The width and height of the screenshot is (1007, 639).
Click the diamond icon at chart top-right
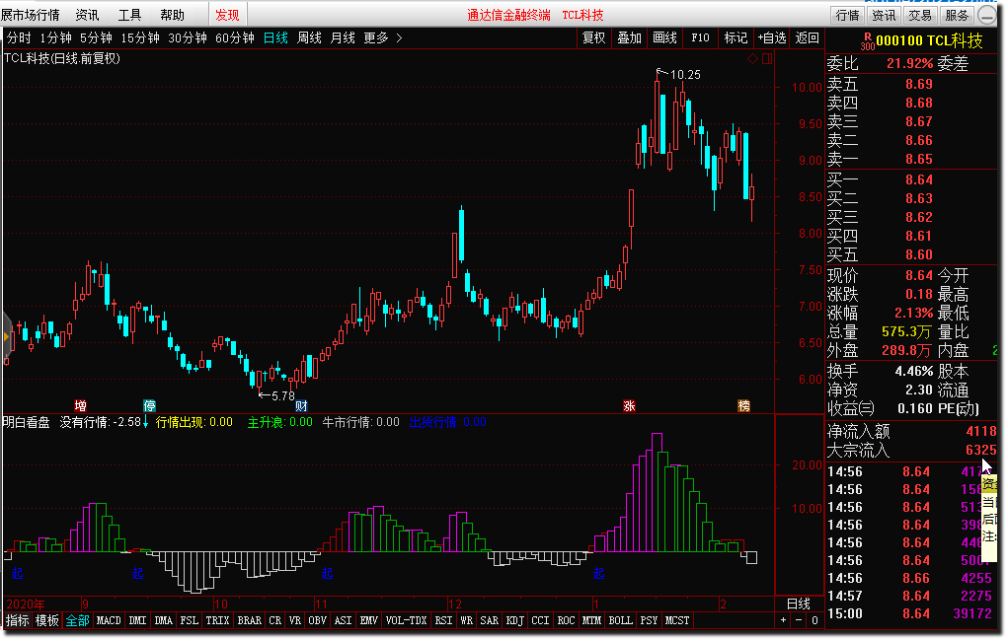(x=752, y=59)
